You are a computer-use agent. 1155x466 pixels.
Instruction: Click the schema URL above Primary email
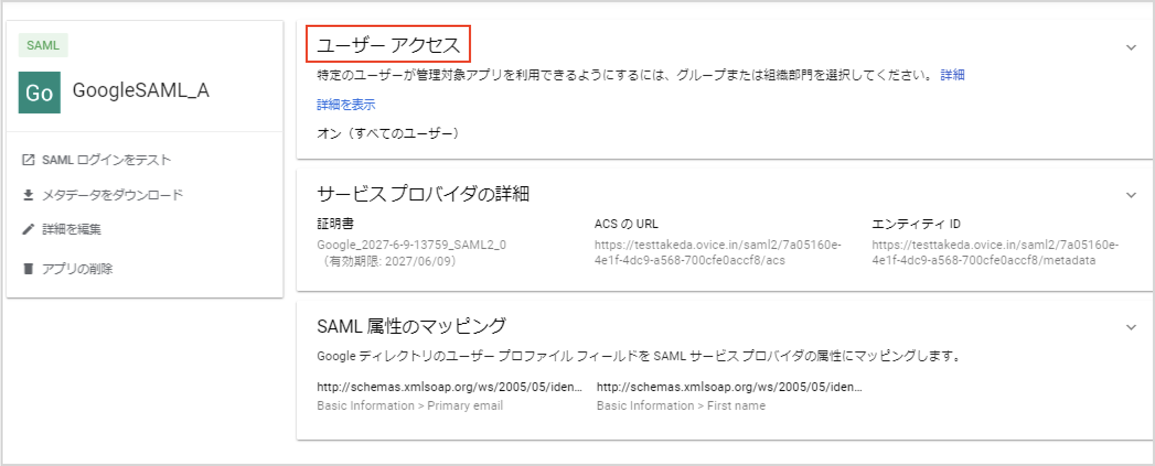[x=450, y=387]
